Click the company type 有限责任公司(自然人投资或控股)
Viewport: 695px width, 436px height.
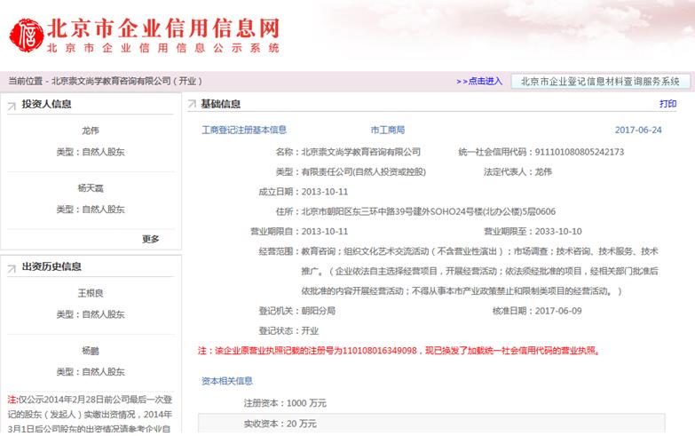(x=363, y=172)
